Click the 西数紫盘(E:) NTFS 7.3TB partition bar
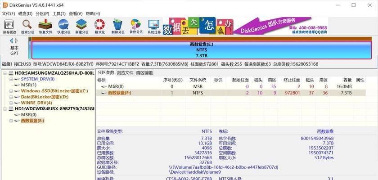The image size is (378, 180). click(x=202, y=50)
